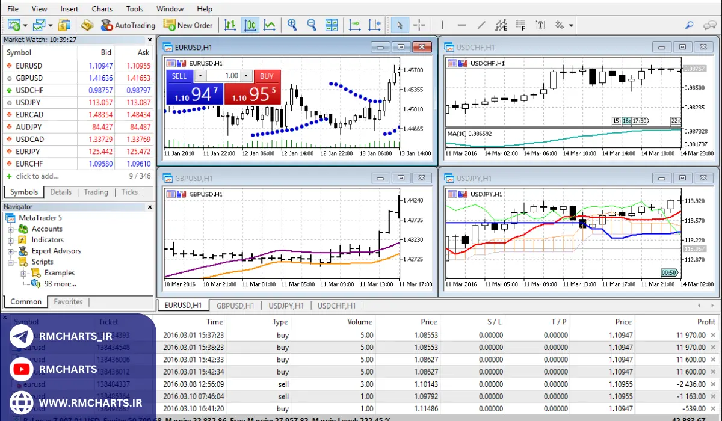722x421 pixels.
Task: Open the Charts menu
Action: (102, 9)
